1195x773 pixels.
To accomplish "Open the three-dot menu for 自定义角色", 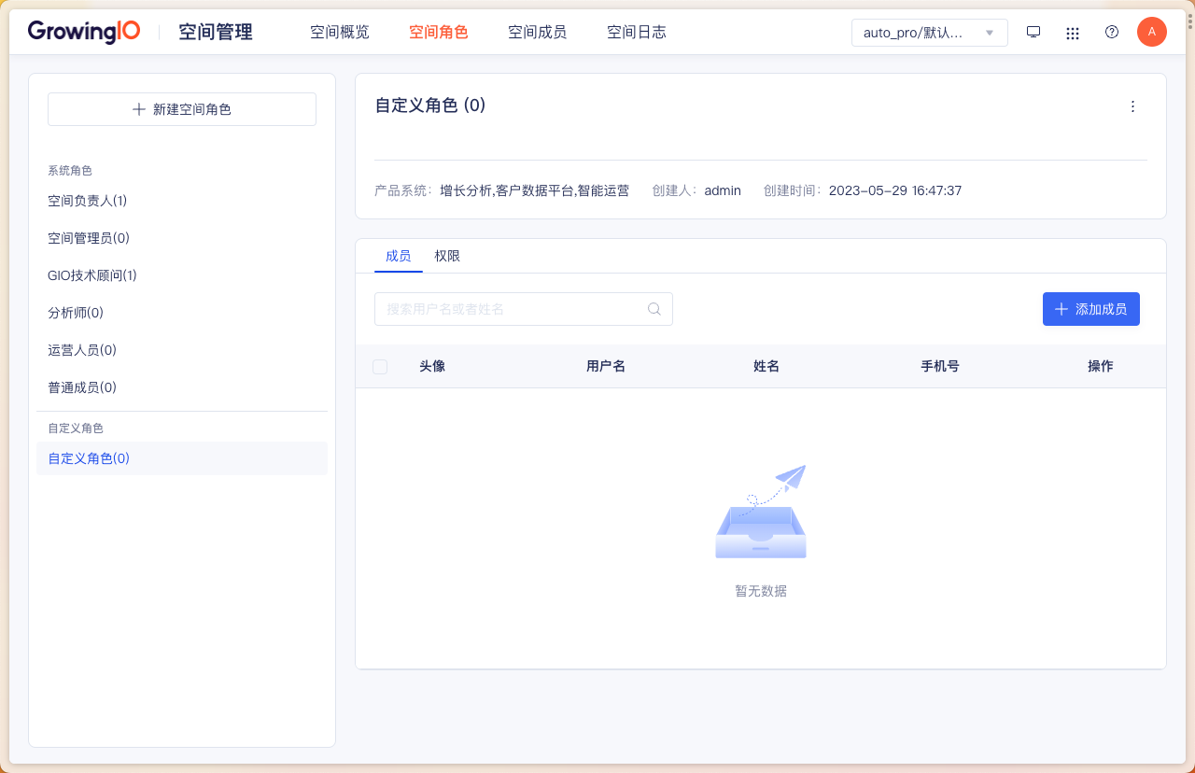I will (1132, 106).
